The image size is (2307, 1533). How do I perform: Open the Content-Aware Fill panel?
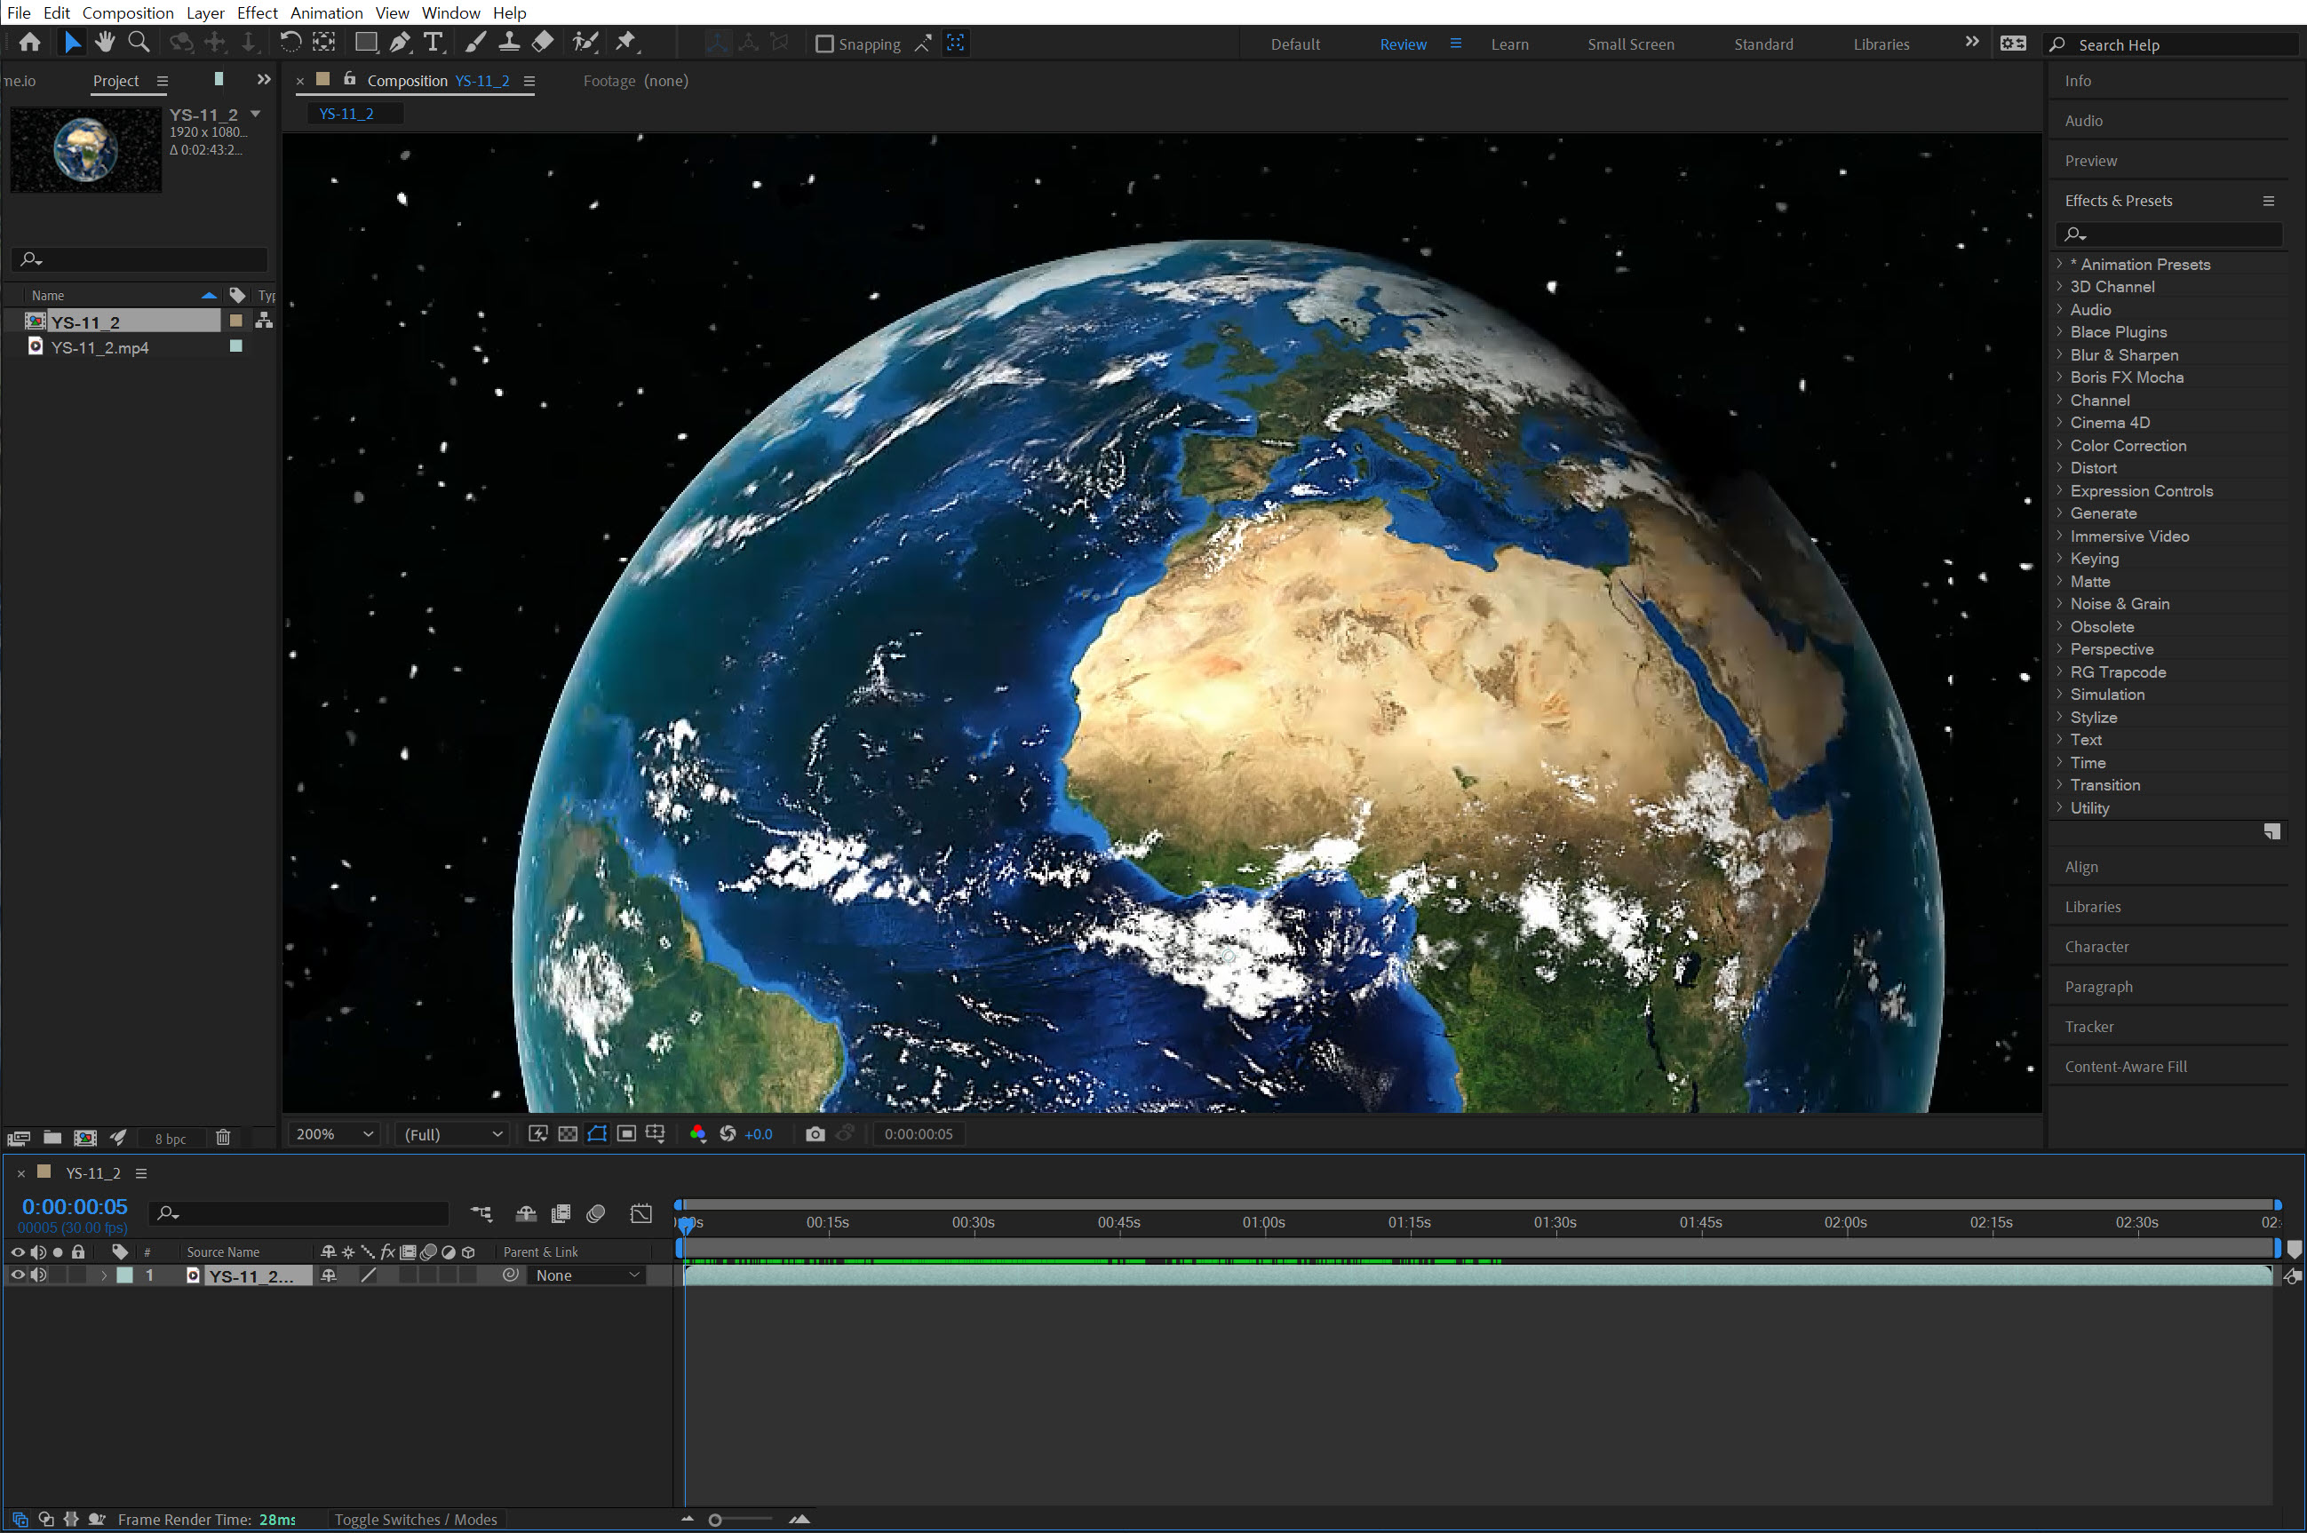tap(2125, 1067)
